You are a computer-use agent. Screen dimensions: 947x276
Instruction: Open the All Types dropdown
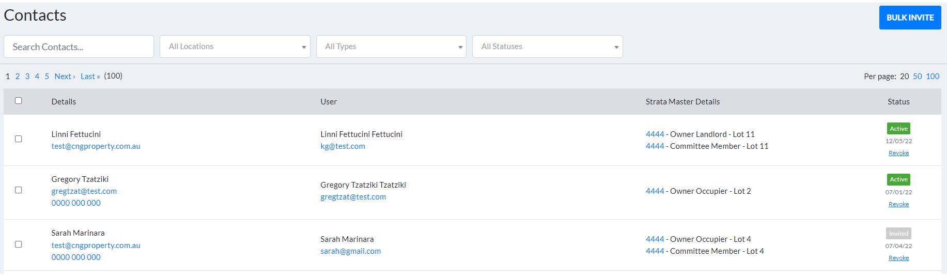391,47
